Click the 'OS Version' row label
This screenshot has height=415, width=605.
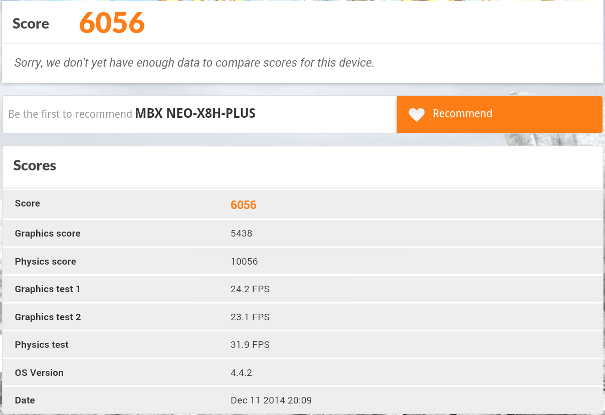[39, 372]
